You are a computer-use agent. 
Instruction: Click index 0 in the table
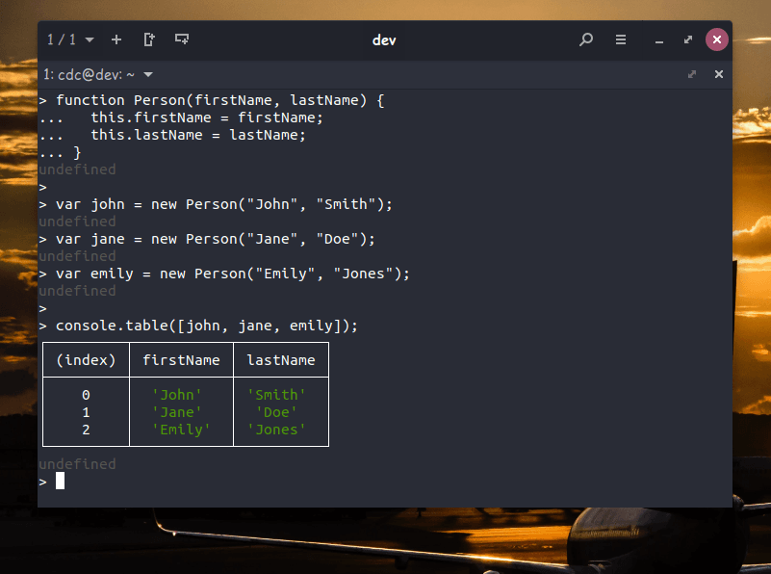point(86,395)
